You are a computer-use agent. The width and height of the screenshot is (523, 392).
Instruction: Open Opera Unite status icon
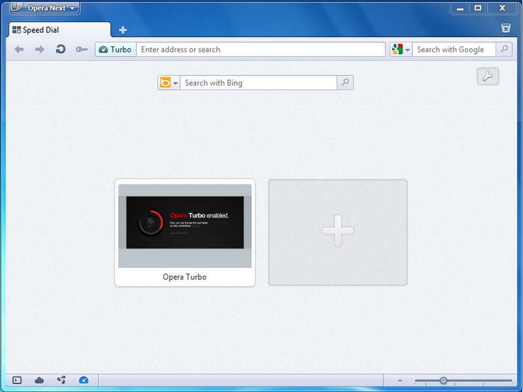pos(61,380)
